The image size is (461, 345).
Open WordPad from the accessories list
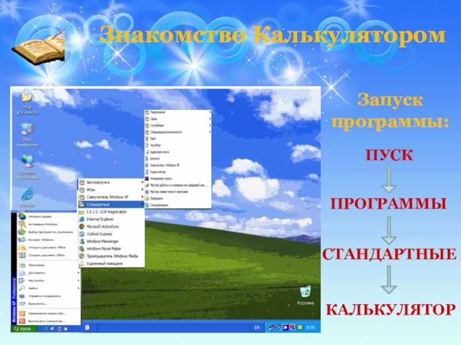tap(177, 145)
